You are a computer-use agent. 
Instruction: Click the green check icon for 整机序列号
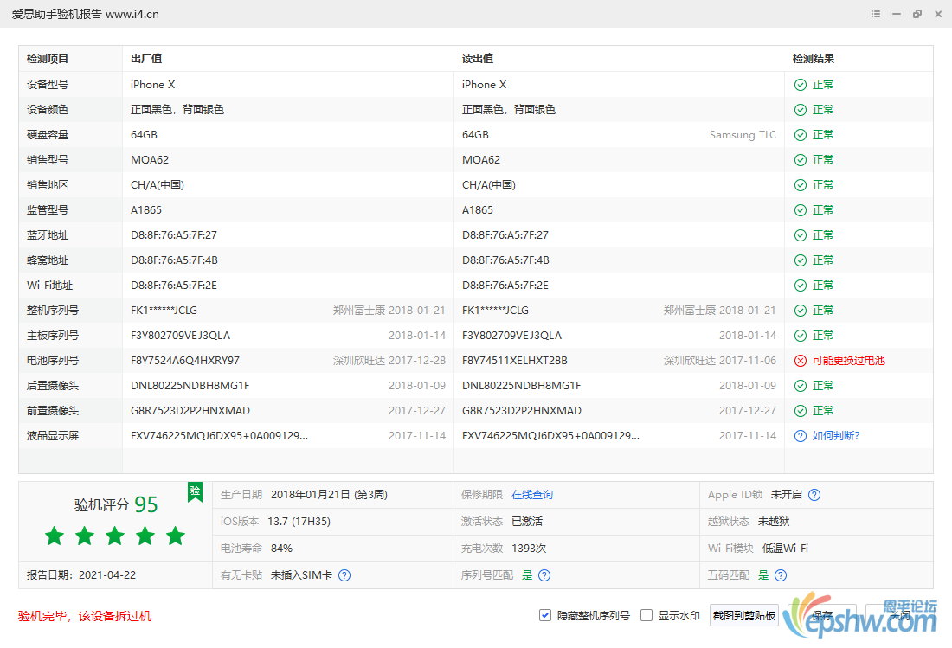[801, 311]
